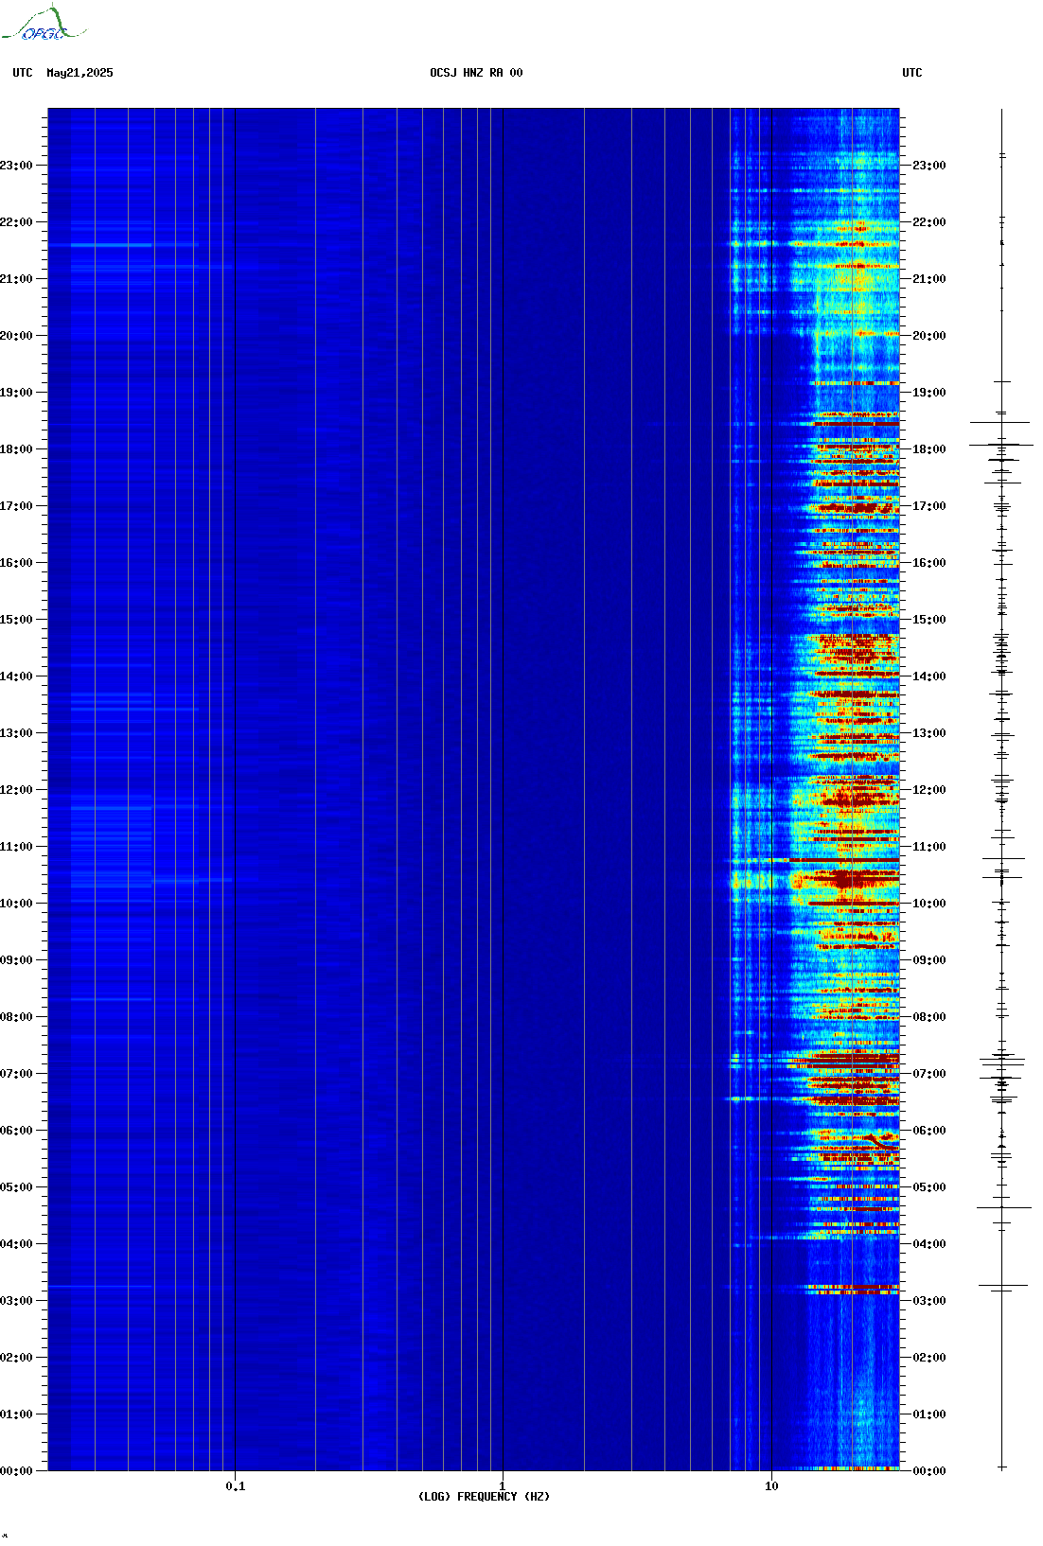
Task: Click the date label May21,2025
Action: pos(80,73)
